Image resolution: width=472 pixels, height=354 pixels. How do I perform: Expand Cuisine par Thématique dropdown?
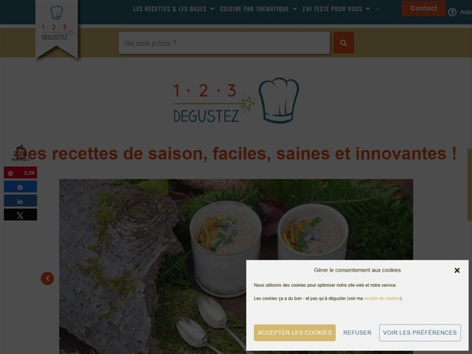pos(258,9)
